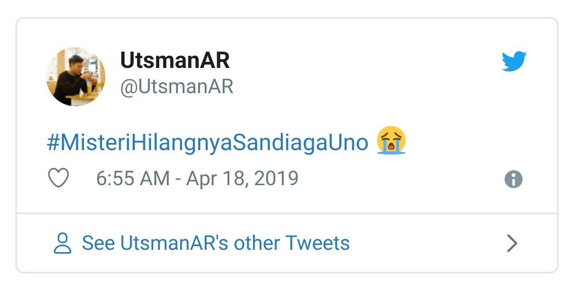Viewport: 574px width, 286px height.
Task: Open the tweet info circle icon
Action: [513, 179]
